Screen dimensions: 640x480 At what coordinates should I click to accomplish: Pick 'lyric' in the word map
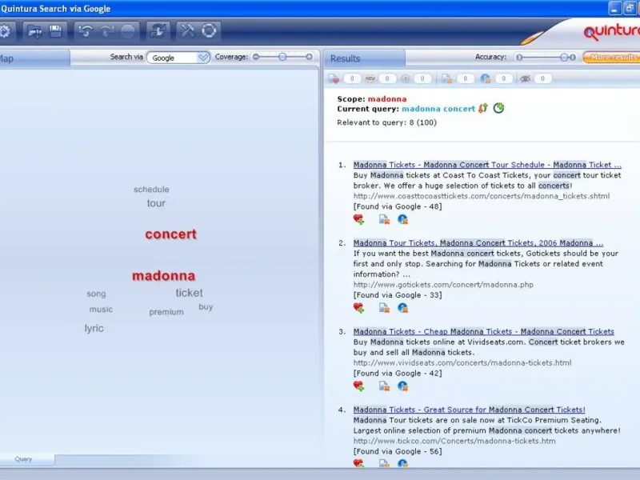(x=94, y=328)
